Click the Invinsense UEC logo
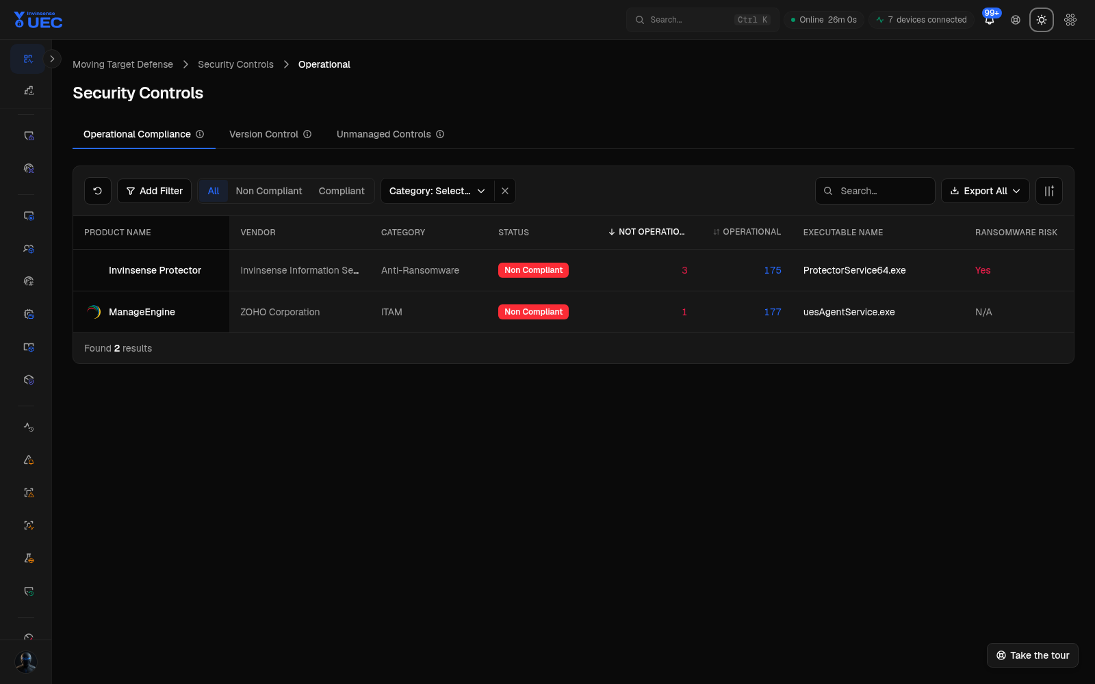This screenshot has width=1095, height=684. pos(38,20)
